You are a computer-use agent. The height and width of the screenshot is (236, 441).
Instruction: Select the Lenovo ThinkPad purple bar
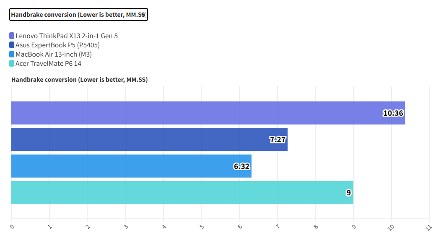[x=189, y=113]
